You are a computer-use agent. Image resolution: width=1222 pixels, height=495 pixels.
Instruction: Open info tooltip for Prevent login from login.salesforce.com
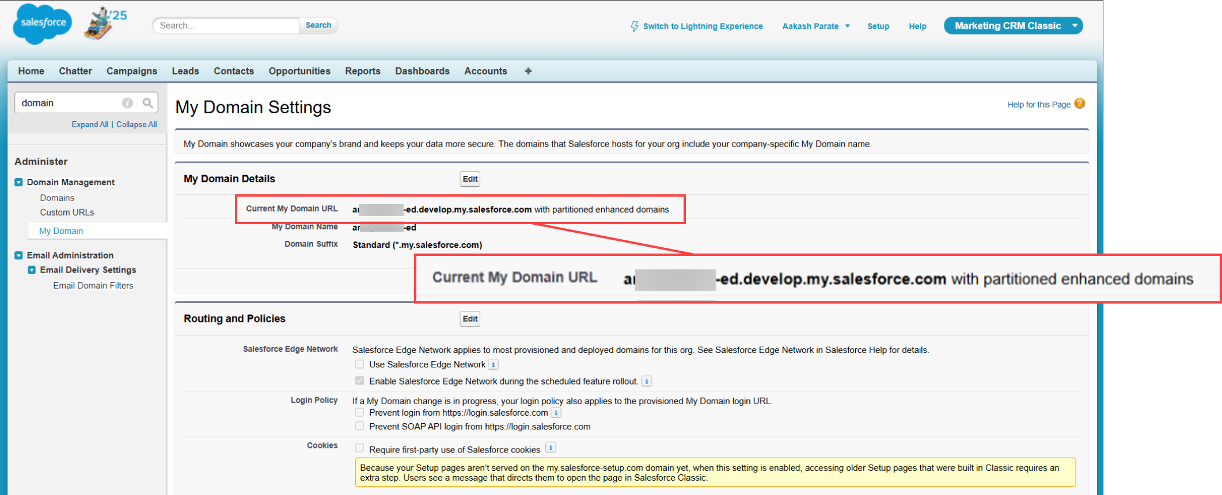556,413
